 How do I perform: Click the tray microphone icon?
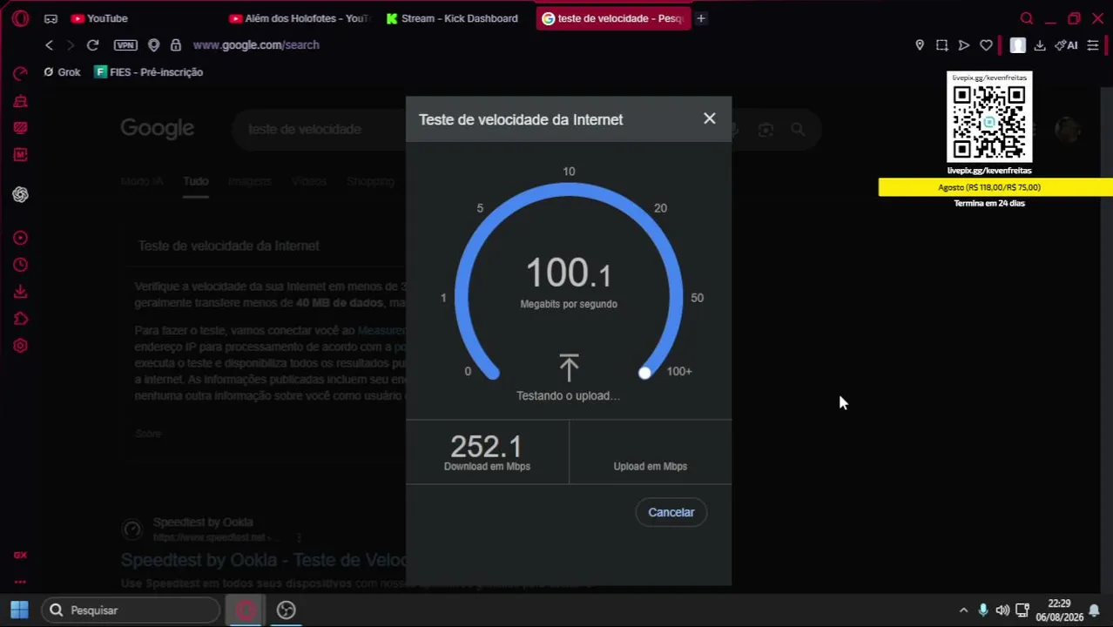[x=983, y=610]
